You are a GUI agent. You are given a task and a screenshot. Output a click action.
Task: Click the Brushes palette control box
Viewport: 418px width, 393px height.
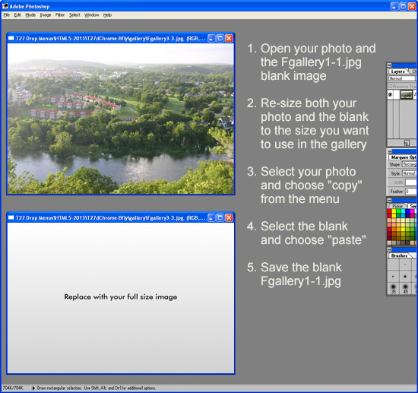(x=389, y=249)
